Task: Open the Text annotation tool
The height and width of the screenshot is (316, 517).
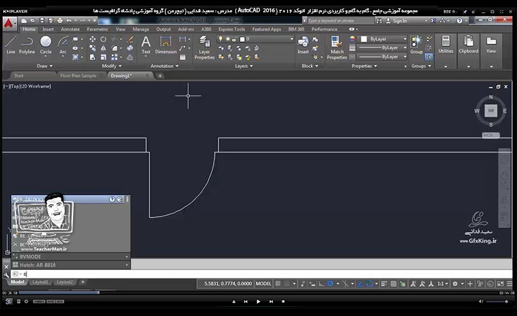Action: tap(146, 45)
